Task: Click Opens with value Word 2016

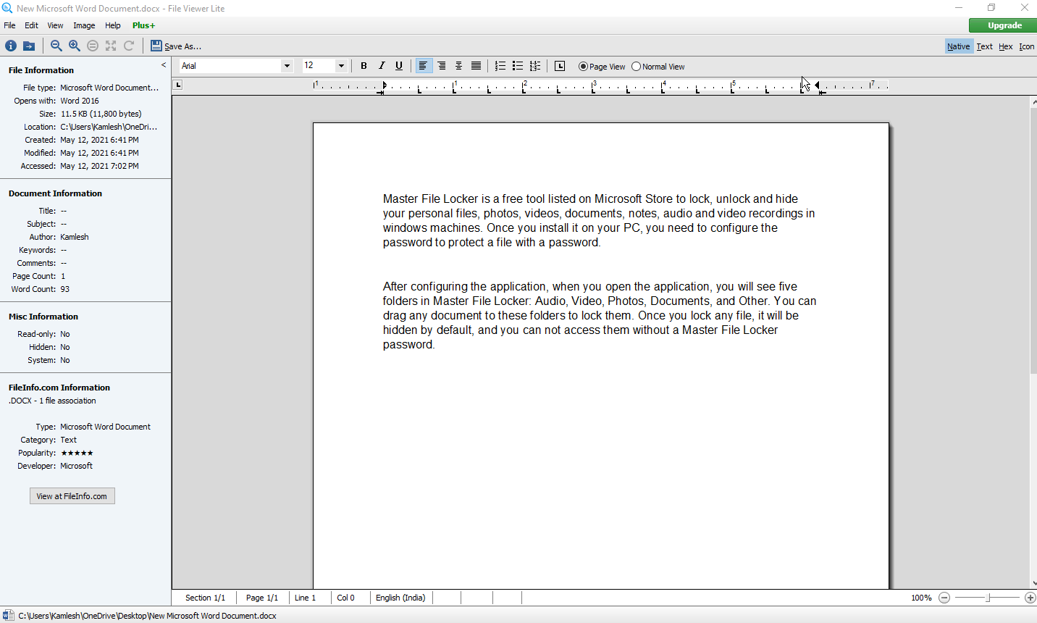Action: (80, 101)
